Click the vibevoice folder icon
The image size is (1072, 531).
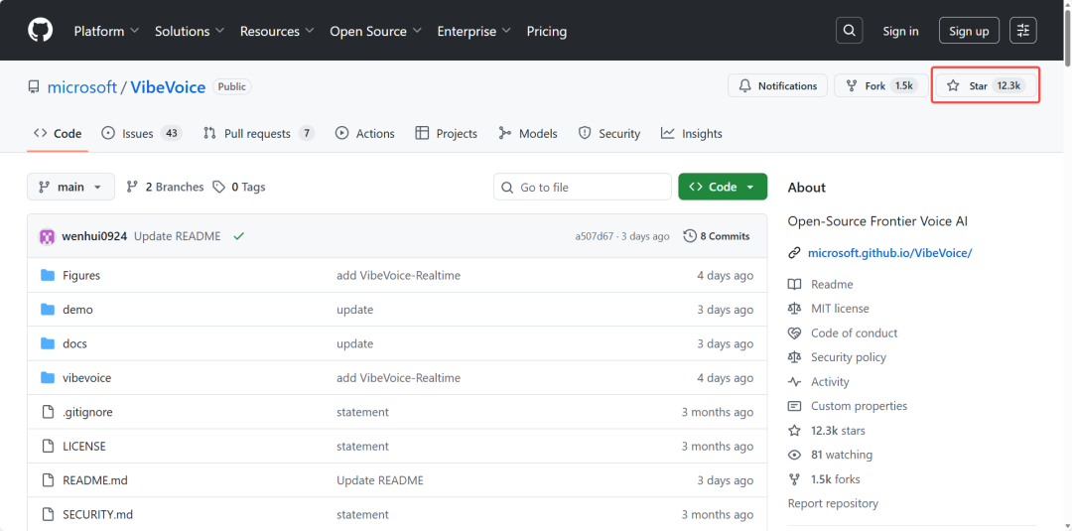[48, 378]
